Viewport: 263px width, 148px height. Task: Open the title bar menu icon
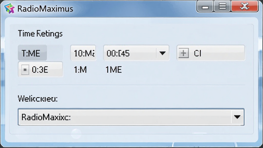point(222,6)
